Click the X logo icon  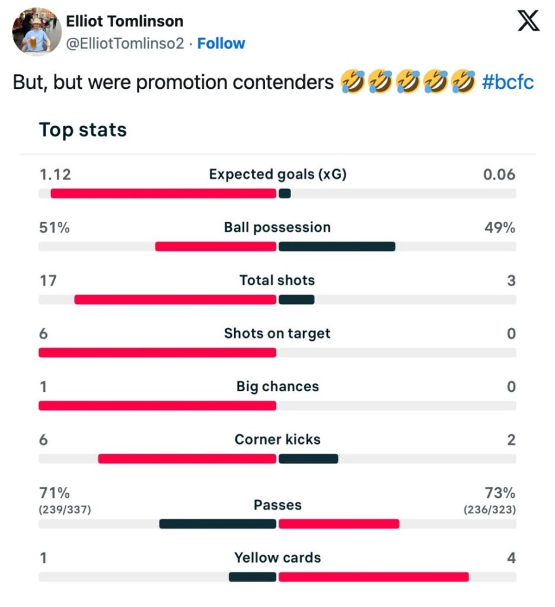pyautogui.click(x=528, y=21)
